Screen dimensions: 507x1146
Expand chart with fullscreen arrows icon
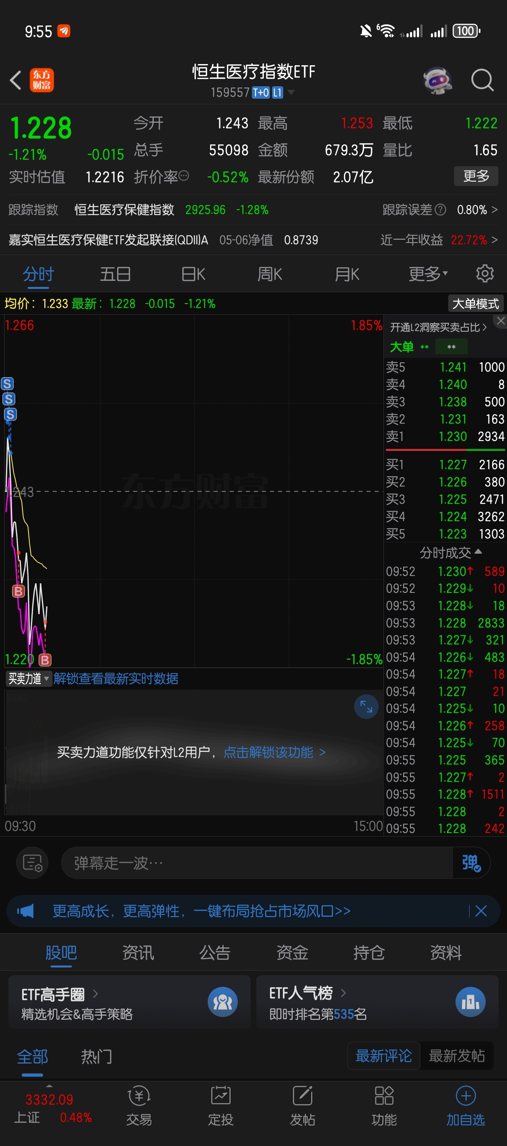[x=366, y=706]
